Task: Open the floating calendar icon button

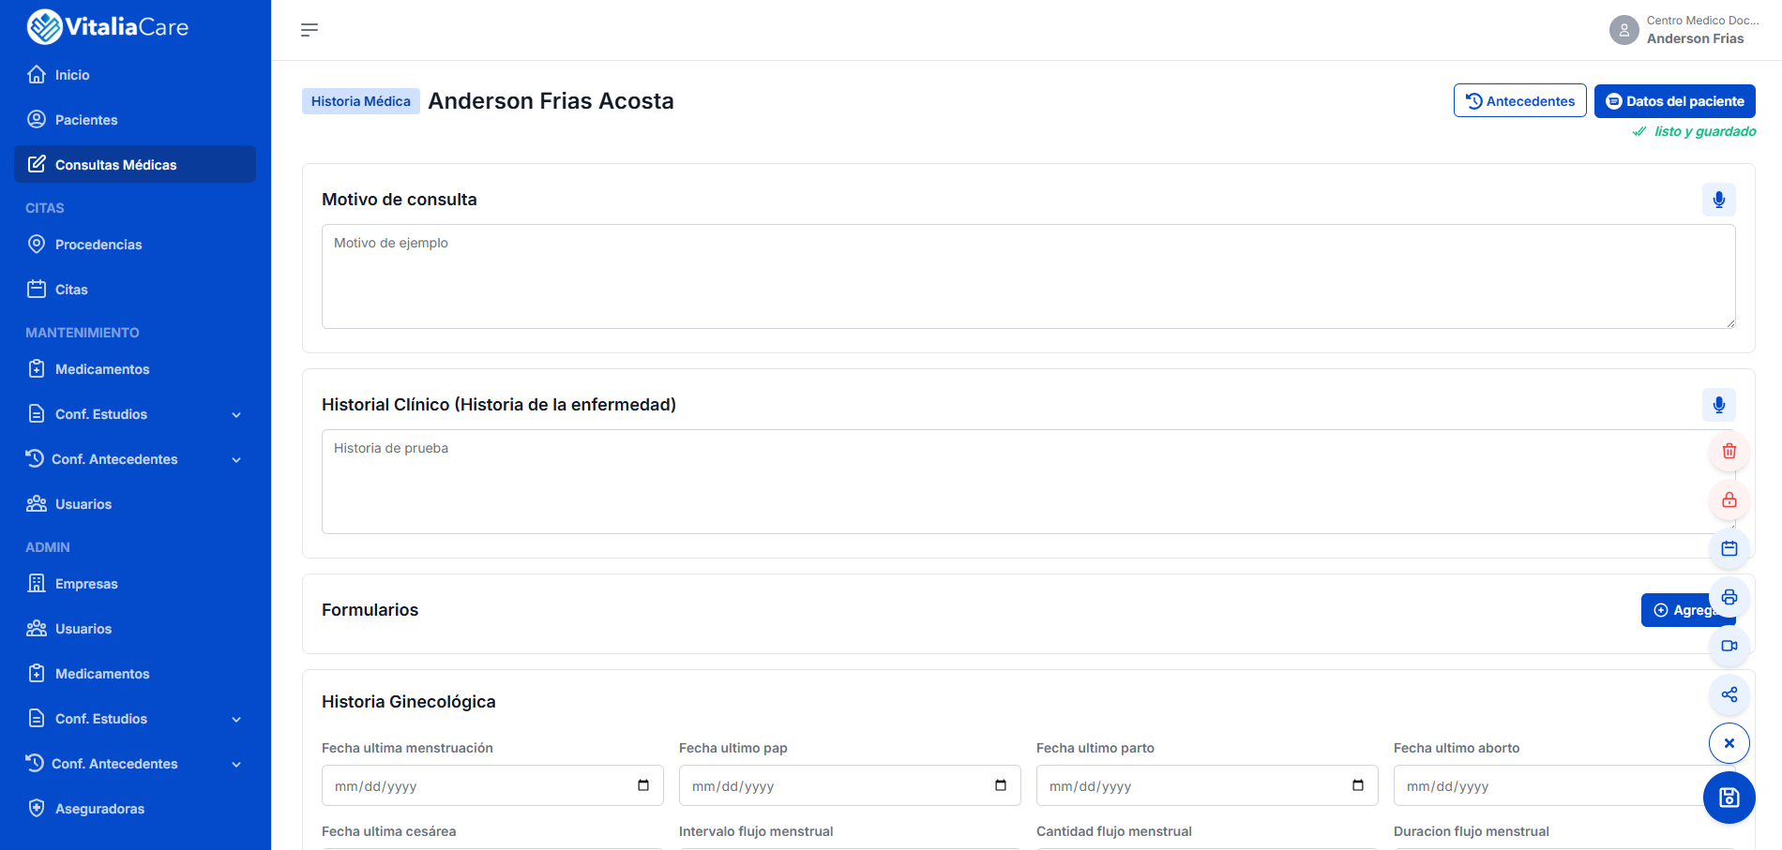Action: (x=1729, y=548)
